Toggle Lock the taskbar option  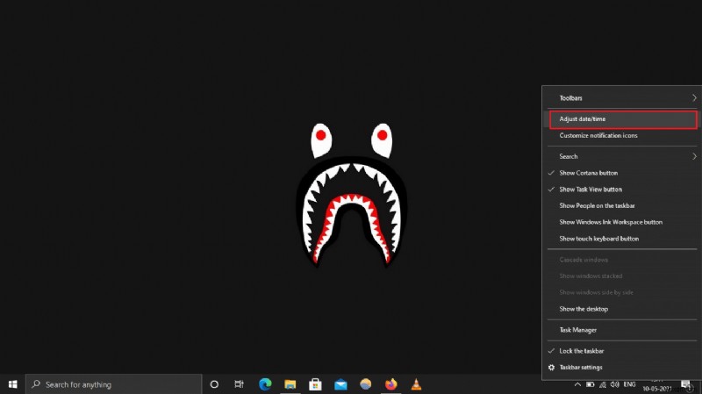(582, 350)
